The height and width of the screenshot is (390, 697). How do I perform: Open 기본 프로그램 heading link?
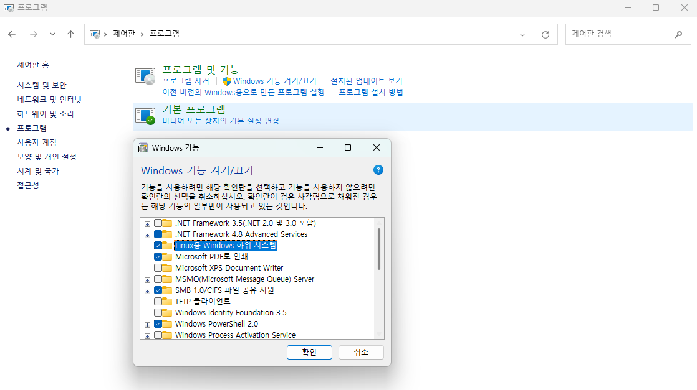tap(194, 109)
